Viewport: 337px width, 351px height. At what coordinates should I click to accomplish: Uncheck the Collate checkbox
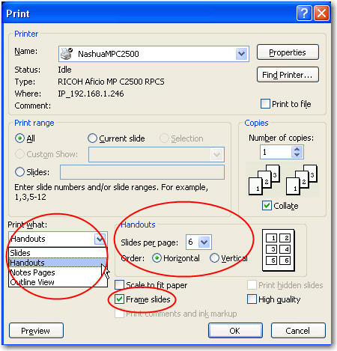tap(267, 206)
